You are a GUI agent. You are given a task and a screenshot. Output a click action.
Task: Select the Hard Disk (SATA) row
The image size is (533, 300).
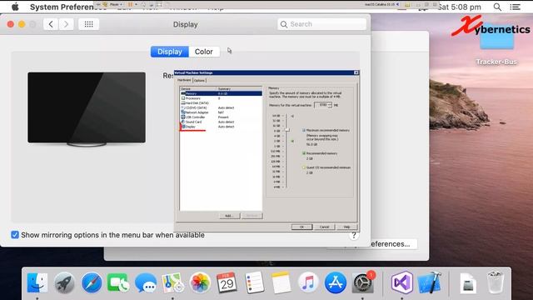[x=221, y=103]
